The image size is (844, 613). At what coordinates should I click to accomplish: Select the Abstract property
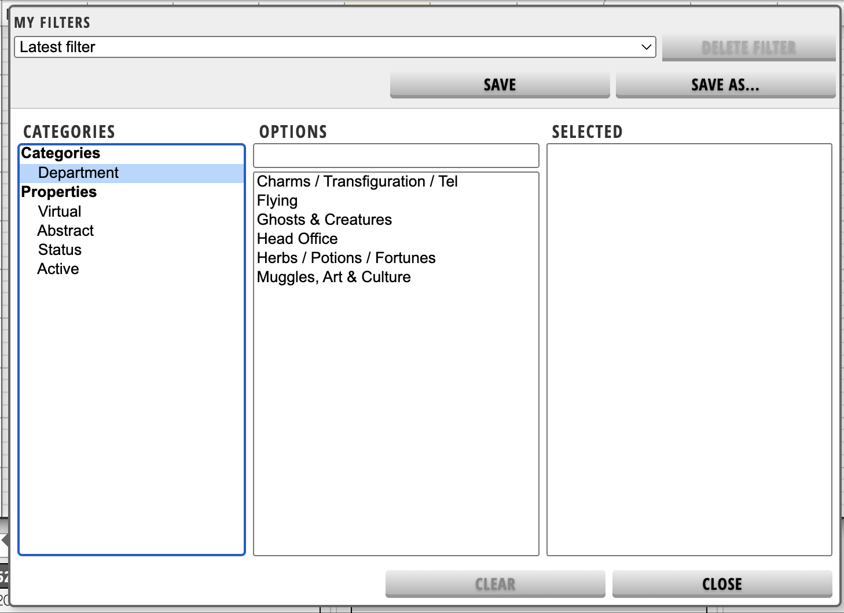tap(132, 231)
